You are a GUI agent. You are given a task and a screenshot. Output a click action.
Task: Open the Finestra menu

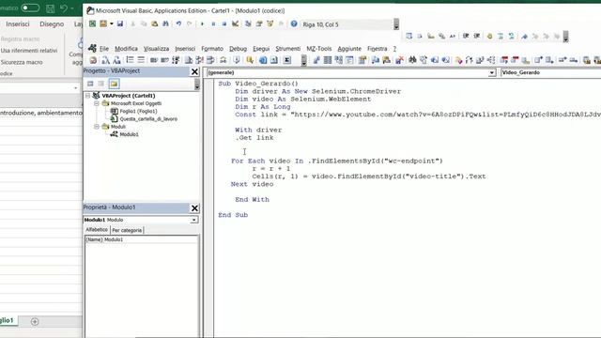click(378, 49)
